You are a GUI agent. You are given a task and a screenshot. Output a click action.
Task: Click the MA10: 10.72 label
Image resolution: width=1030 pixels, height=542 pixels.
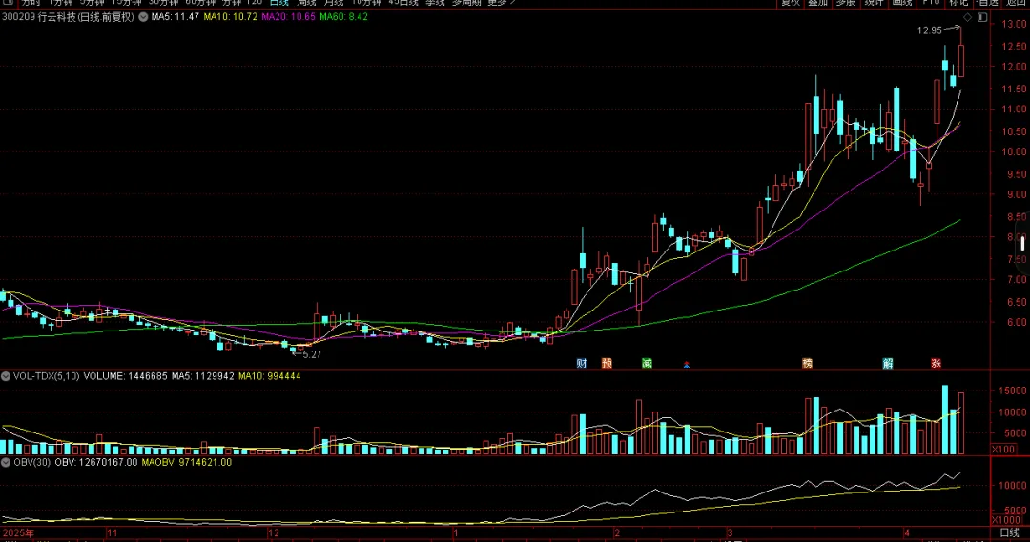point(230,17)
